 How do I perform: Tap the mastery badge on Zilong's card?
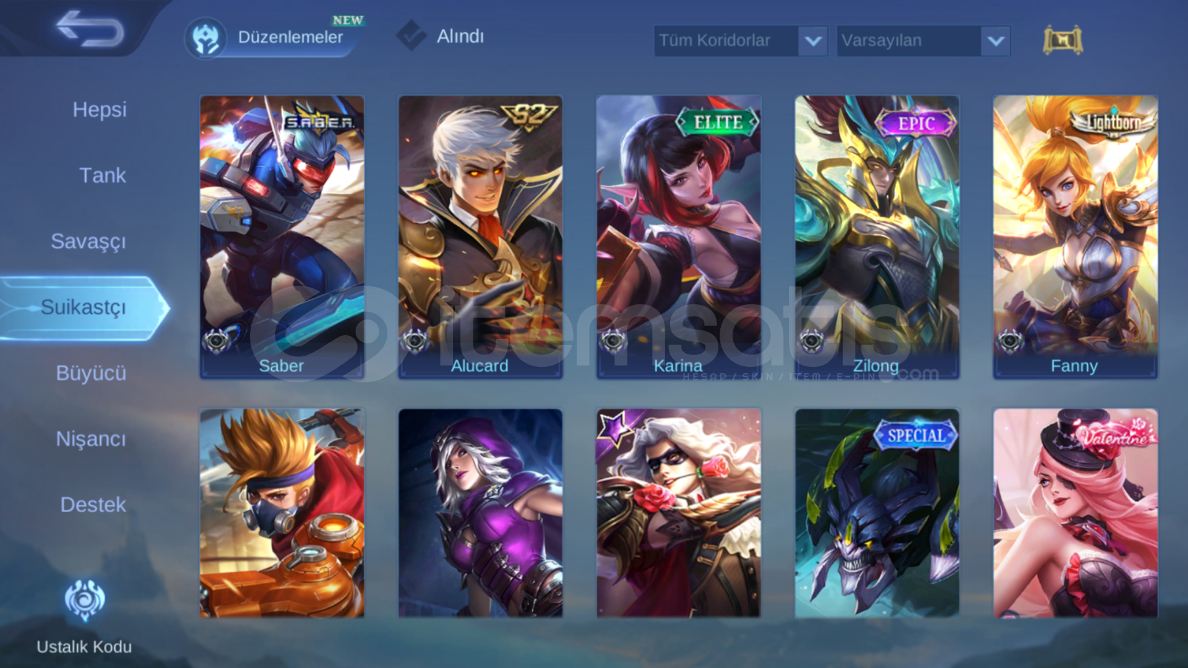[x=811, y=341]
